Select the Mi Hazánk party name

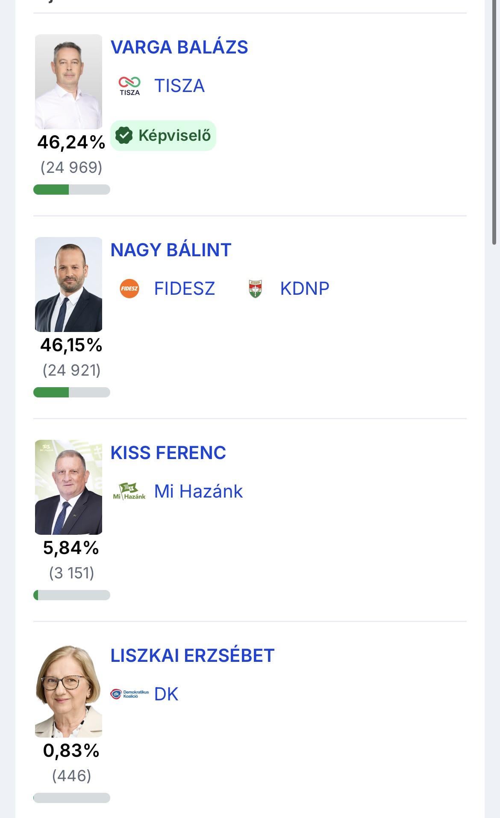[198, 491]
